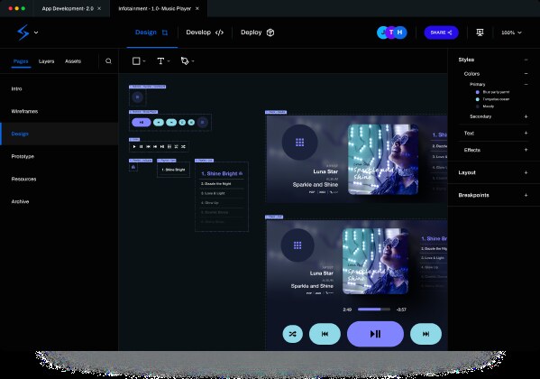Open the presentation screen icon
This screenshot has width=540, height=379.
coord(480,32)
